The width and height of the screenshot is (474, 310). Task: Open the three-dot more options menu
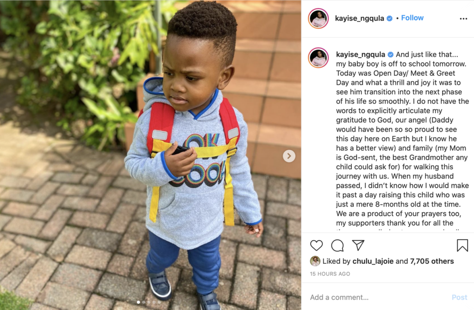[x=463, y=19]
